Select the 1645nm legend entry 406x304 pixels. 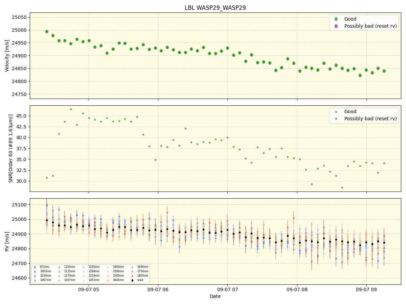tap(118, 280)
